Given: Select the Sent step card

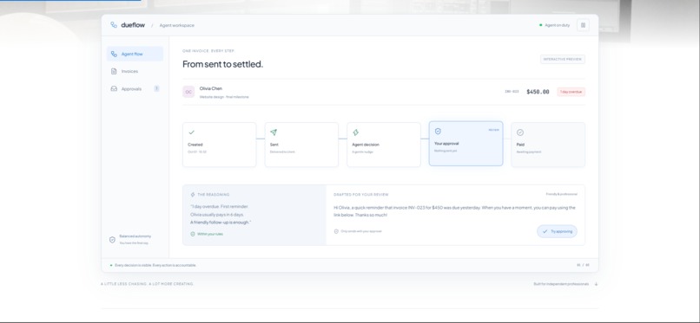Looking at the screenshot, I should [x=301, y=145].
